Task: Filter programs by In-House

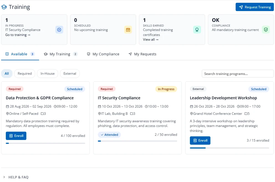Action: click(47, 74)
